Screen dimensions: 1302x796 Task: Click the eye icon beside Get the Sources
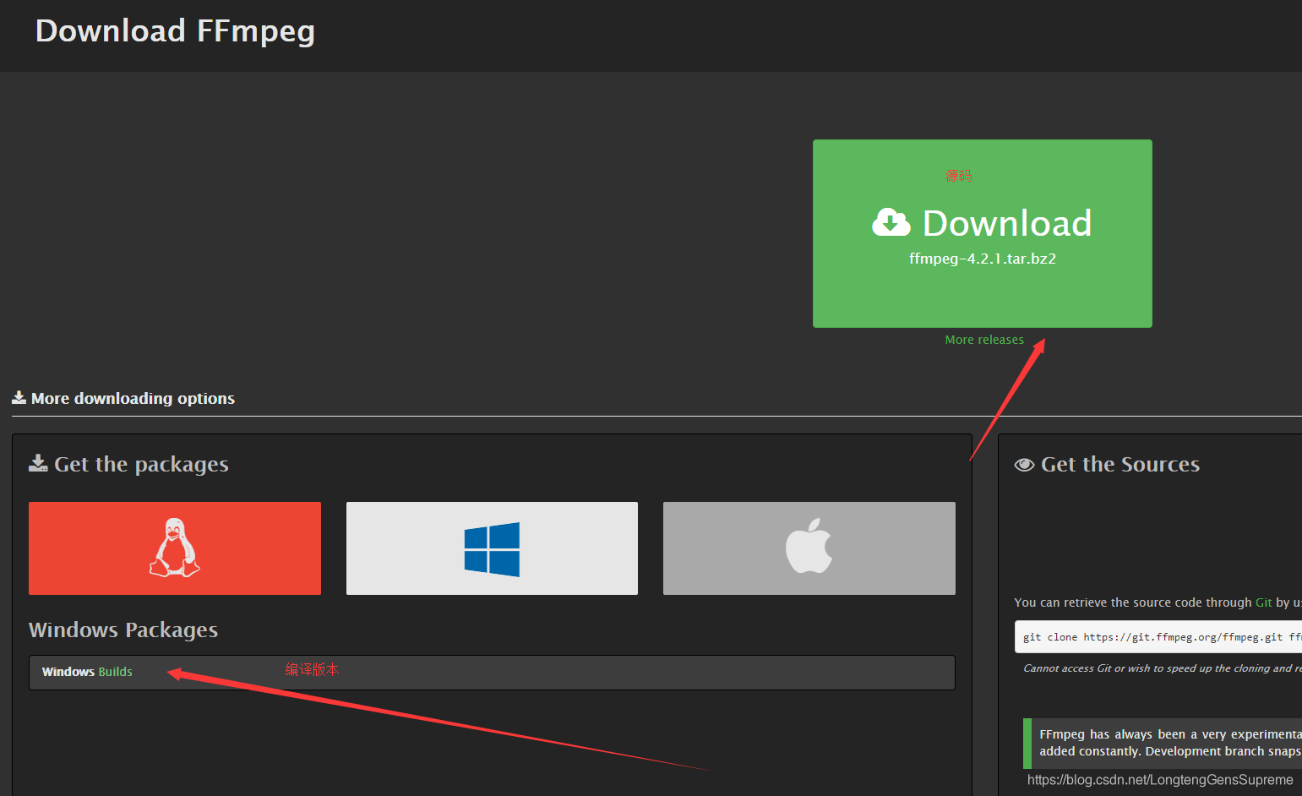tap(1024, 465)
